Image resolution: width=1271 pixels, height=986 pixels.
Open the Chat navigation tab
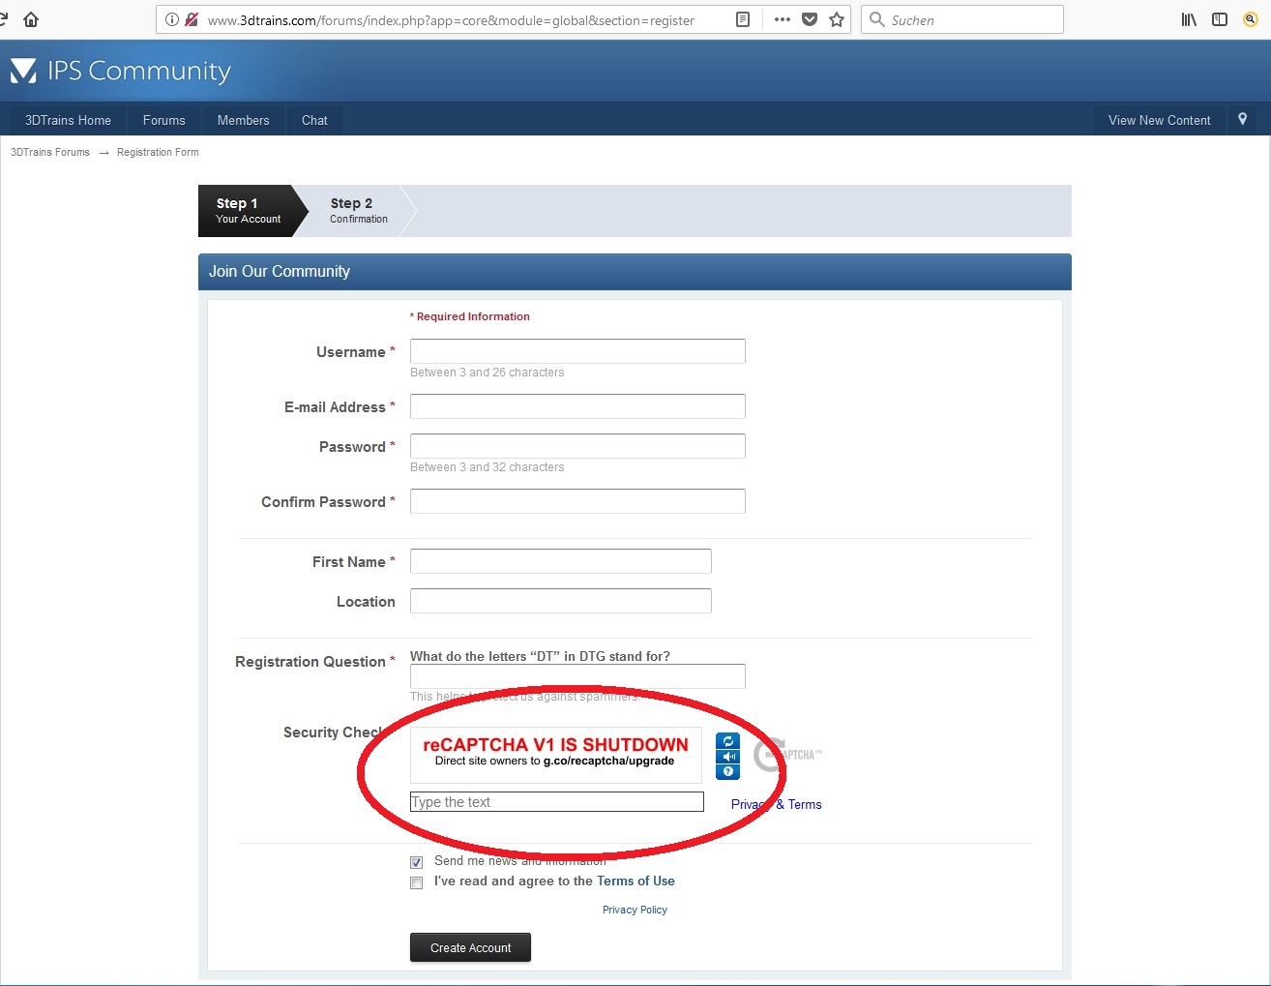(x=314, y=120)
